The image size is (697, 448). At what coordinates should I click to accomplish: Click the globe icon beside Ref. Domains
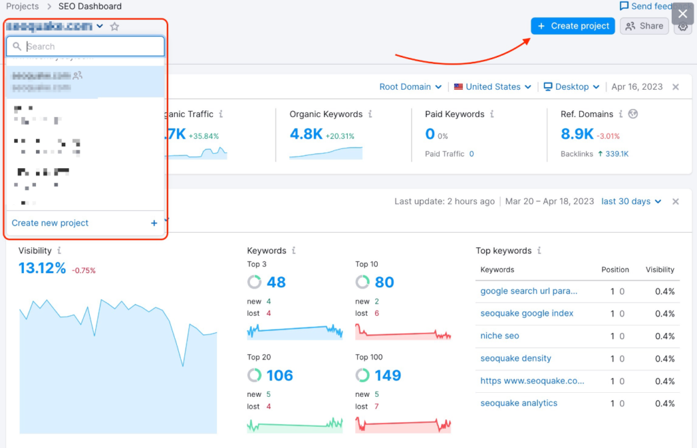pos(633,114)
